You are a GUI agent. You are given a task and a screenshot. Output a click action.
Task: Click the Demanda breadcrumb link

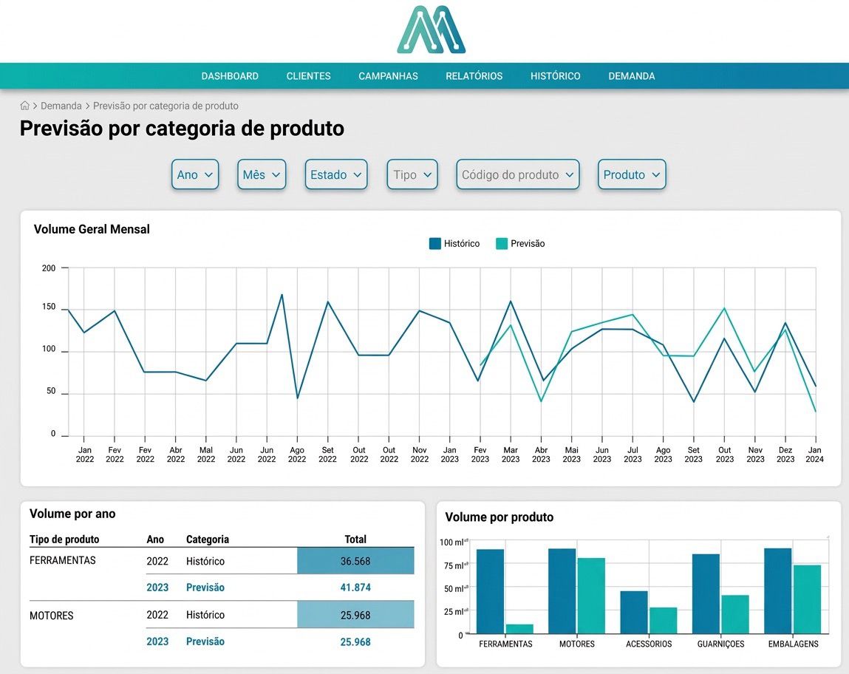click(61, 106)
